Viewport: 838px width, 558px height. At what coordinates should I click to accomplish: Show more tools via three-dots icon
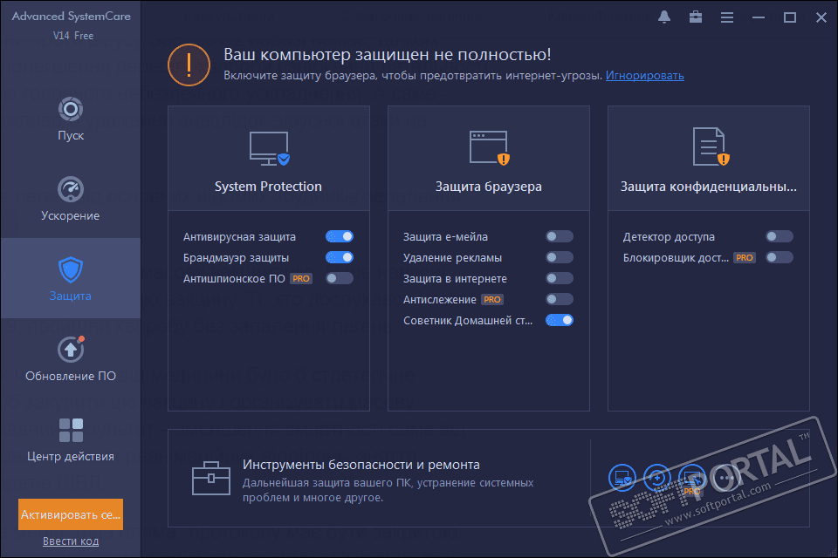(725, 478)
